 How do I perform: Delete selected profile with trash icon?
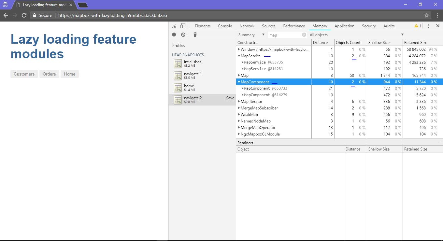[195, 35]
